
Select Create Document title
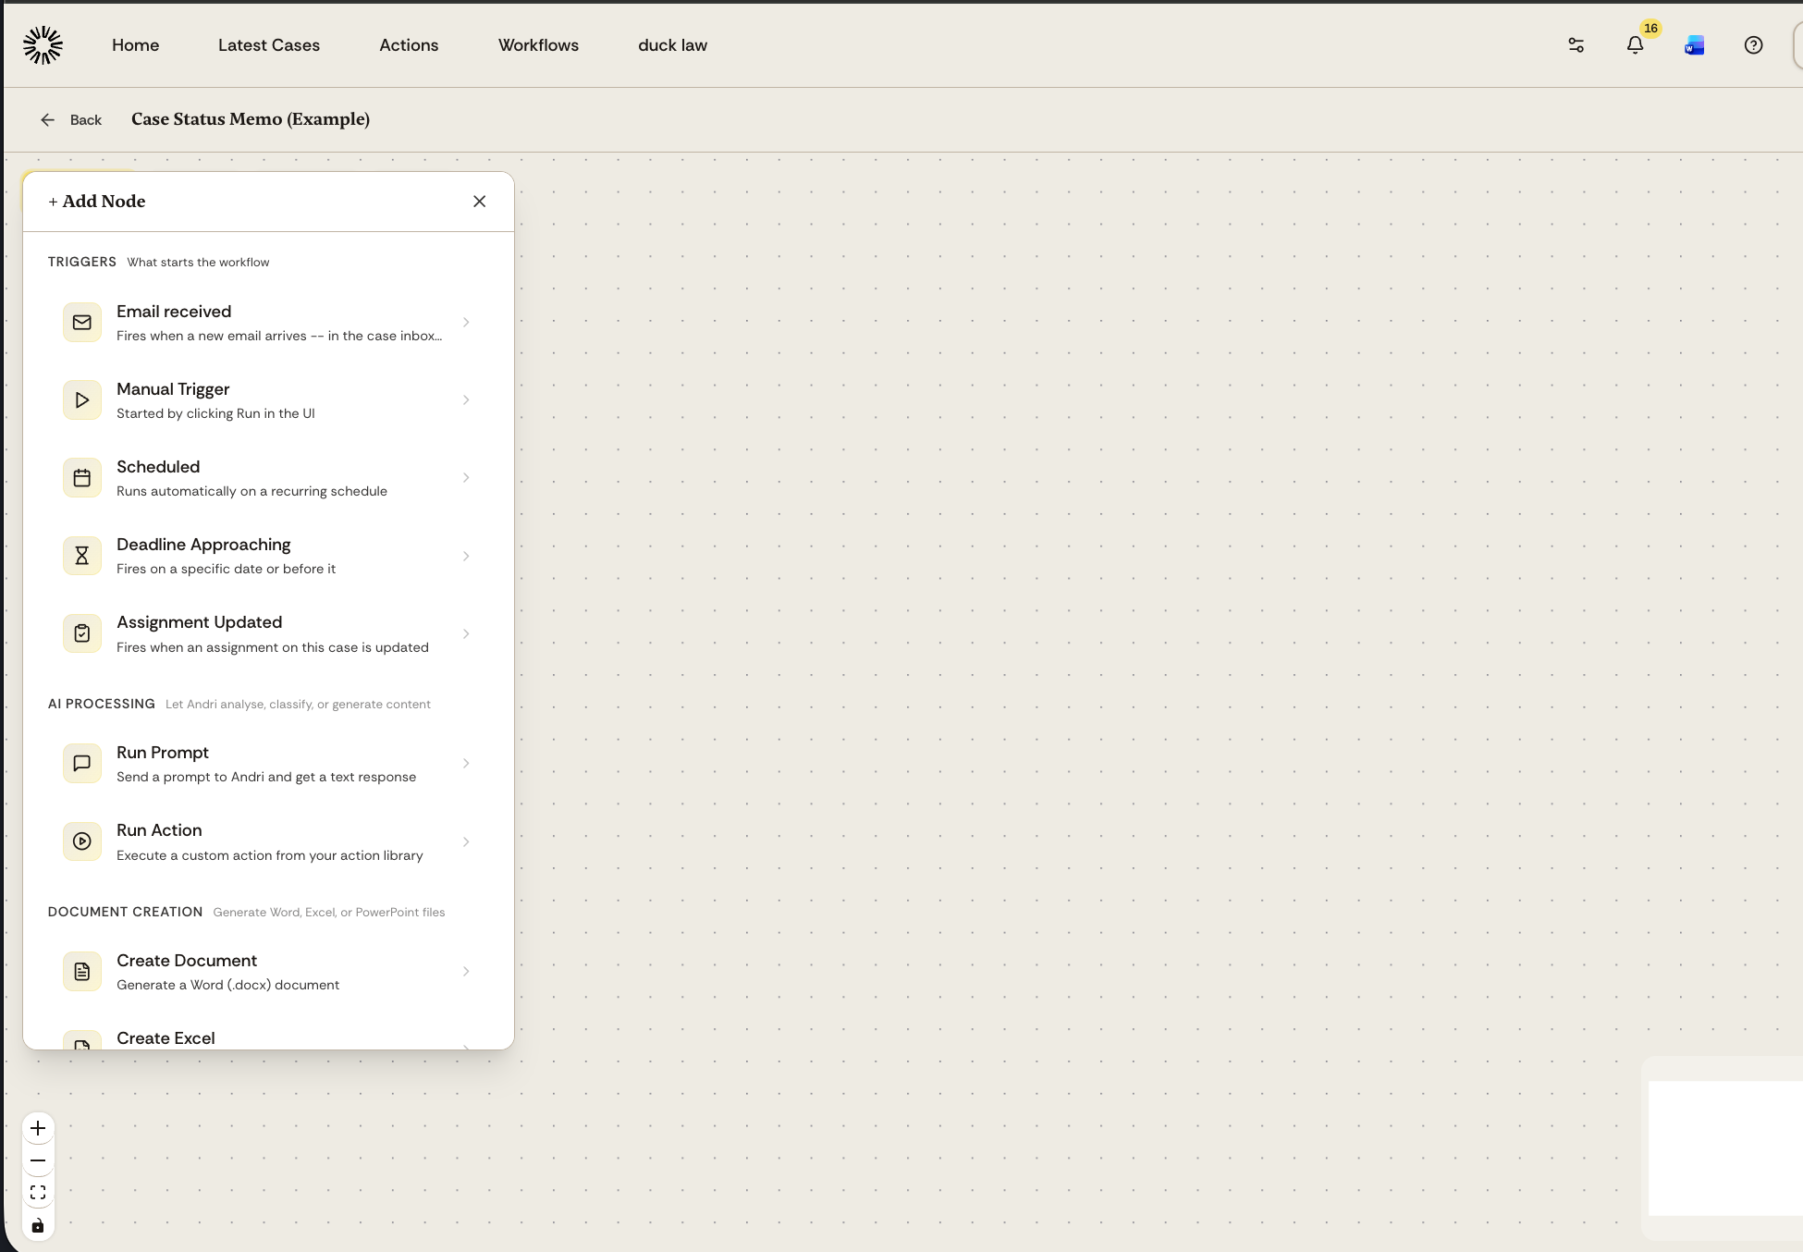(187, 961)
